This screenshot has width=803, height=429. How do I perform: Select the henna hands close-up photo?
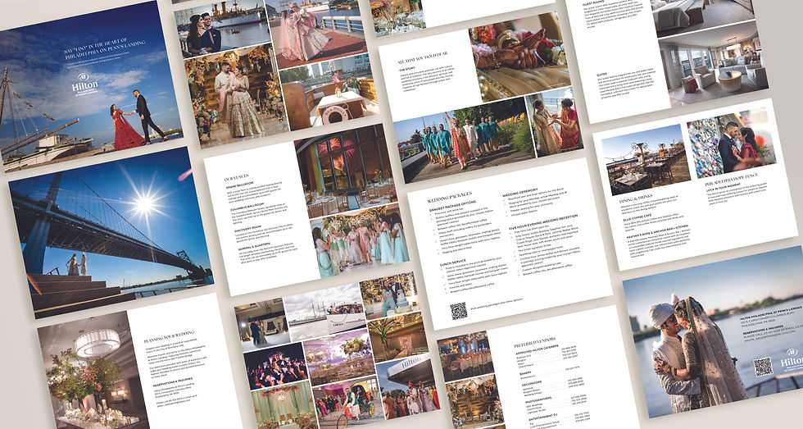pos(519,57)
